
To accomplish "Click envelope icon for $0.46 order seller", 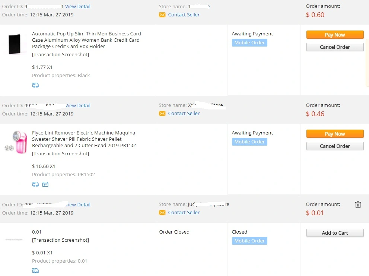I will (162, 114).
